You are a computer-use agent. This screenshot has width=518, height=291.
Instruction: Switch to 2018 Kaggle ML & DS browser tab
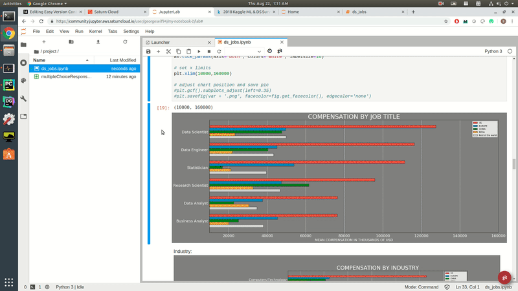[246, 12]
